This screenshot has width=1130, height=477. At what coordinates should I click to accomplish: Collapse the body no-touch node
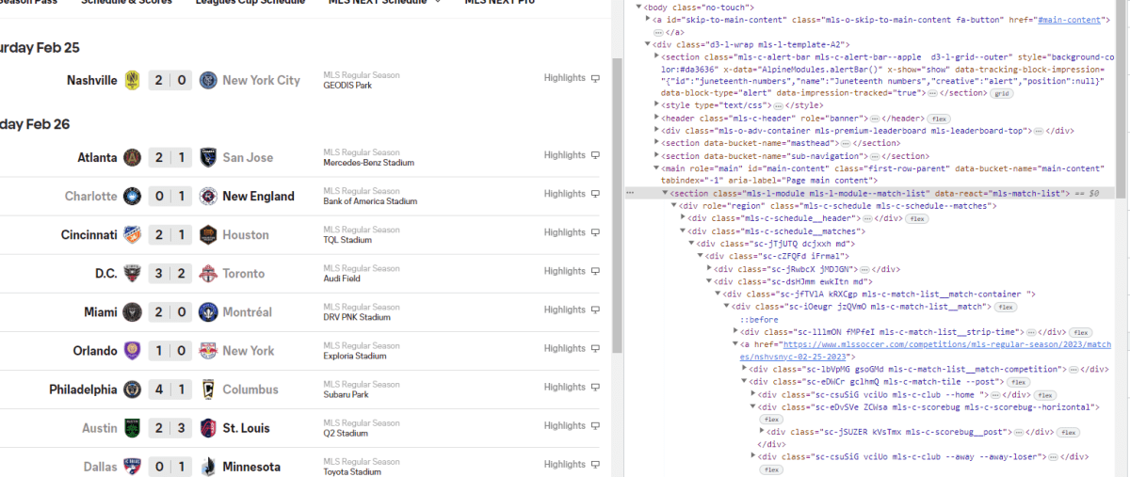(x=640, y=8)
